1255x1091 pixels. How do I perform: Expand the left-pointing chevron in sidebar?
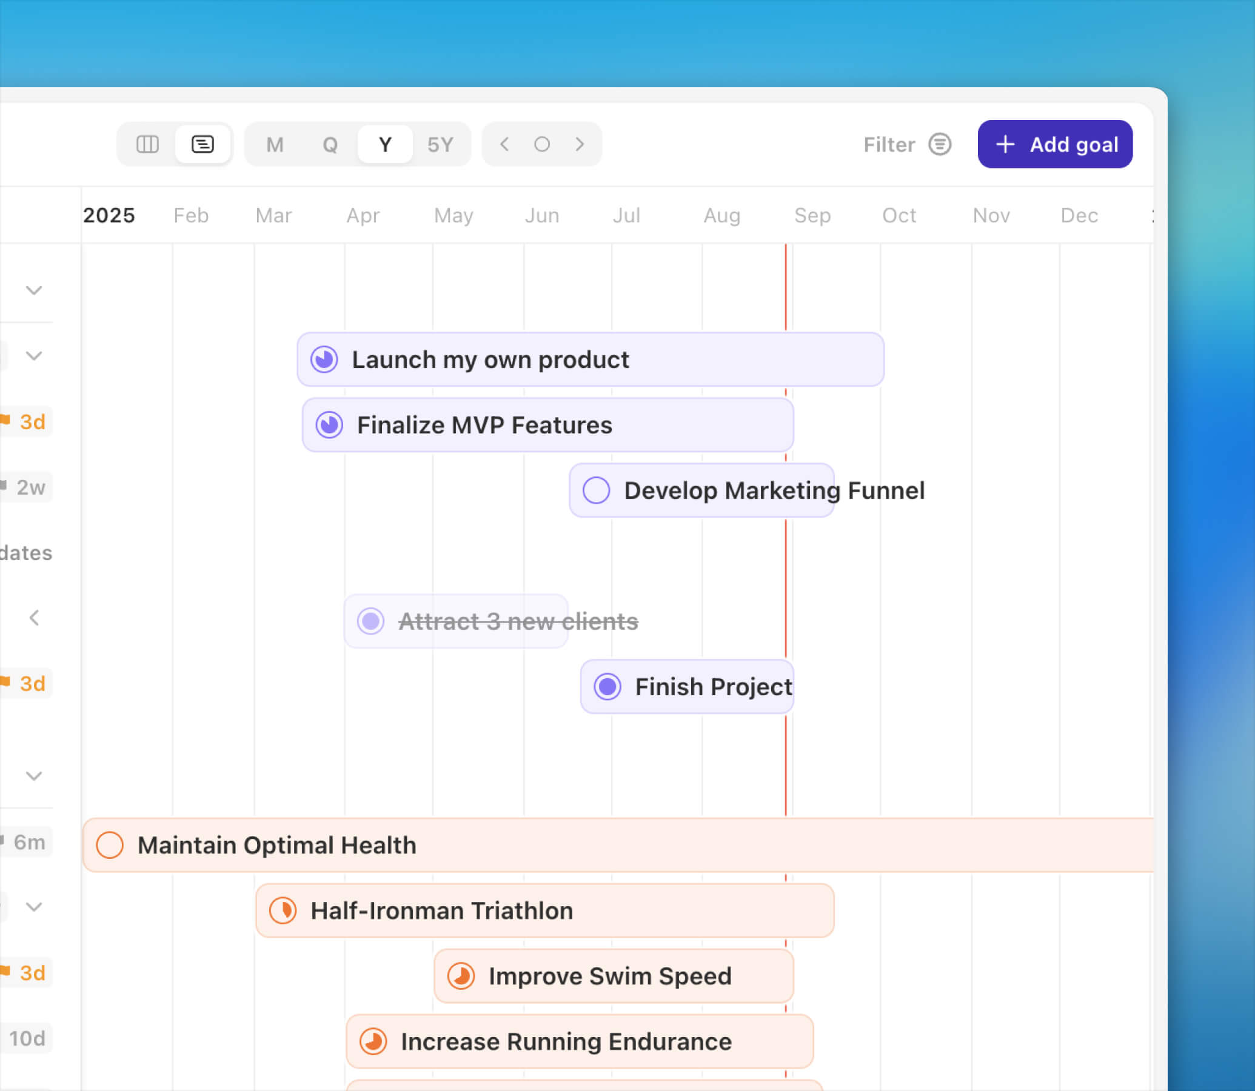pos(34,618)
